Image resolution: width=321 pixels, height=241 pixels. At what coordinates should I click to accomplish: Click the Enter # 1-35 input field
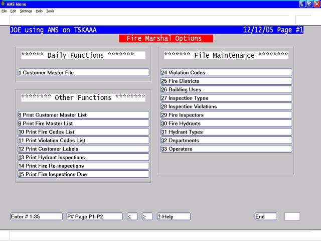pyautogui.click(x=36, y=217)
